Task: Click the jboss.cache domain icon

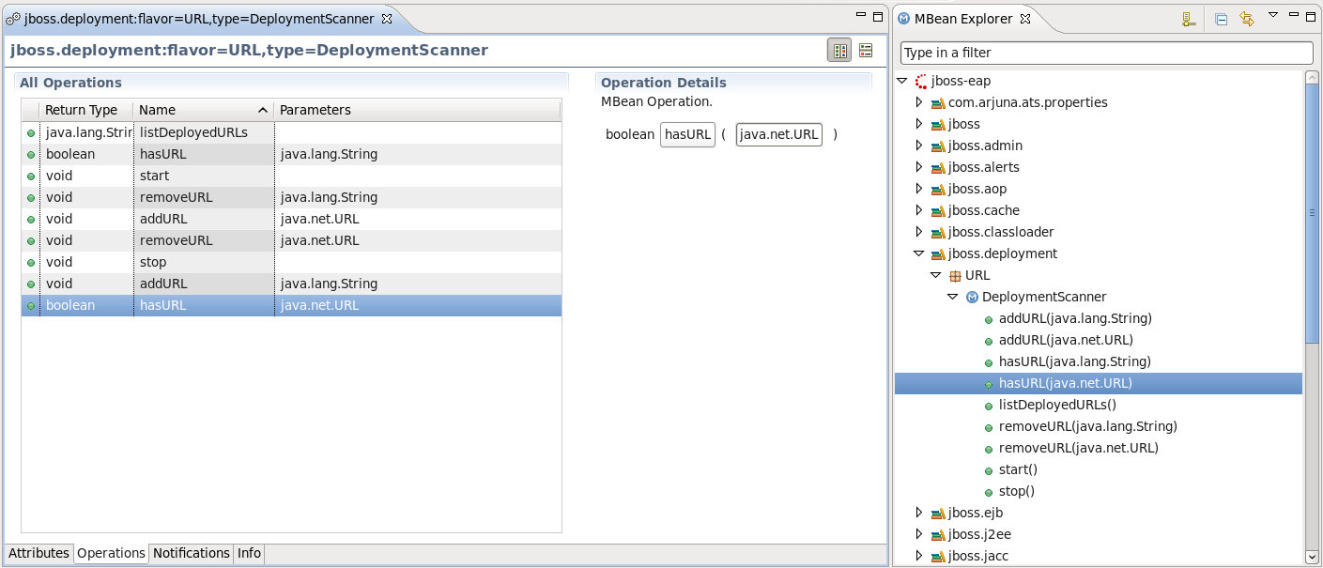Action: click(x=937, y=211)
